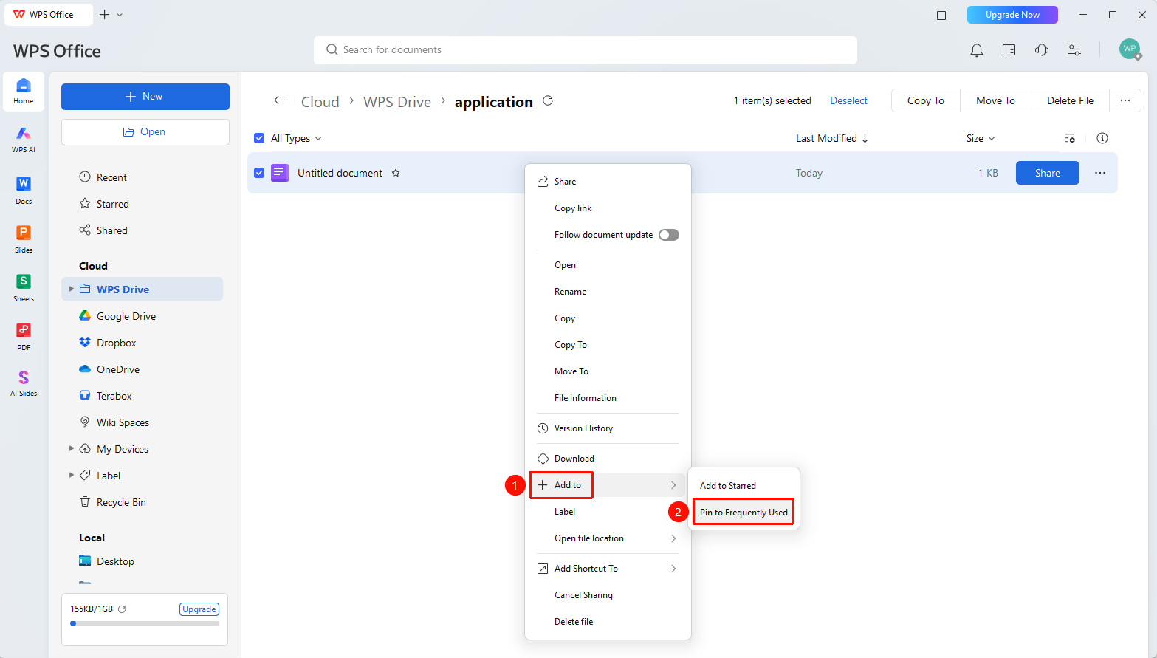Click the storage usage progress bar
1157x658 pixels.
[x=145, y=623]
